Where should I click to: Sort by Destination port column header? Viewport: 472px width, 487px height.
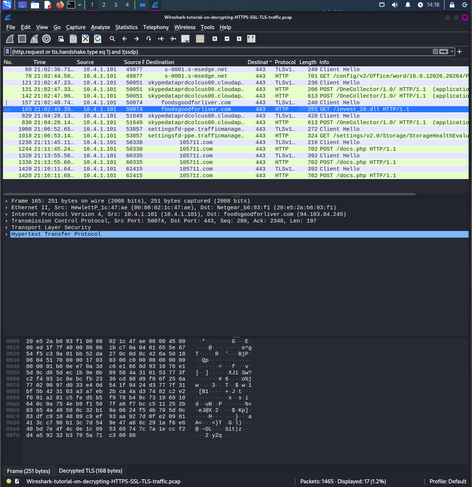coord(259,62)
